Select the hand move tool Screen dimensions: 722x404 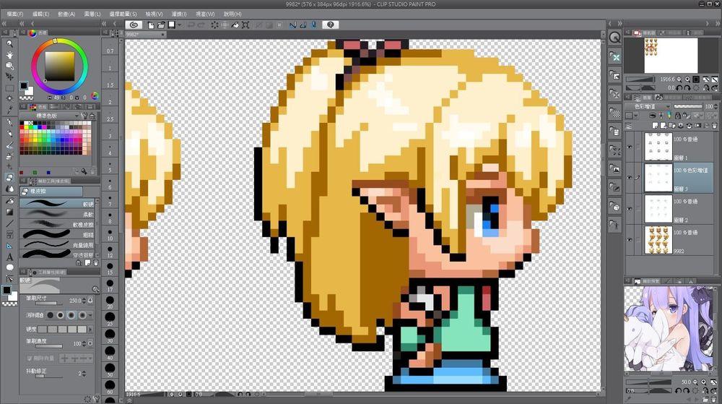coord(9,54)
